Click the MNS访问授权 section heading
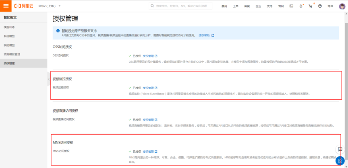The image size is (348, 168). point(63,143)
